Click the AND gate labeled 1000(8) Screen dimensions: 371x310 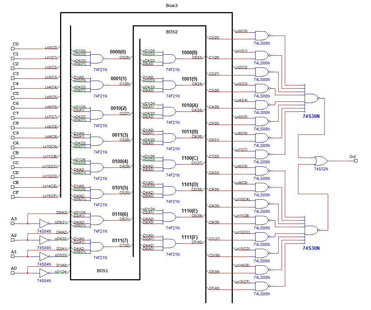point(169,58)
